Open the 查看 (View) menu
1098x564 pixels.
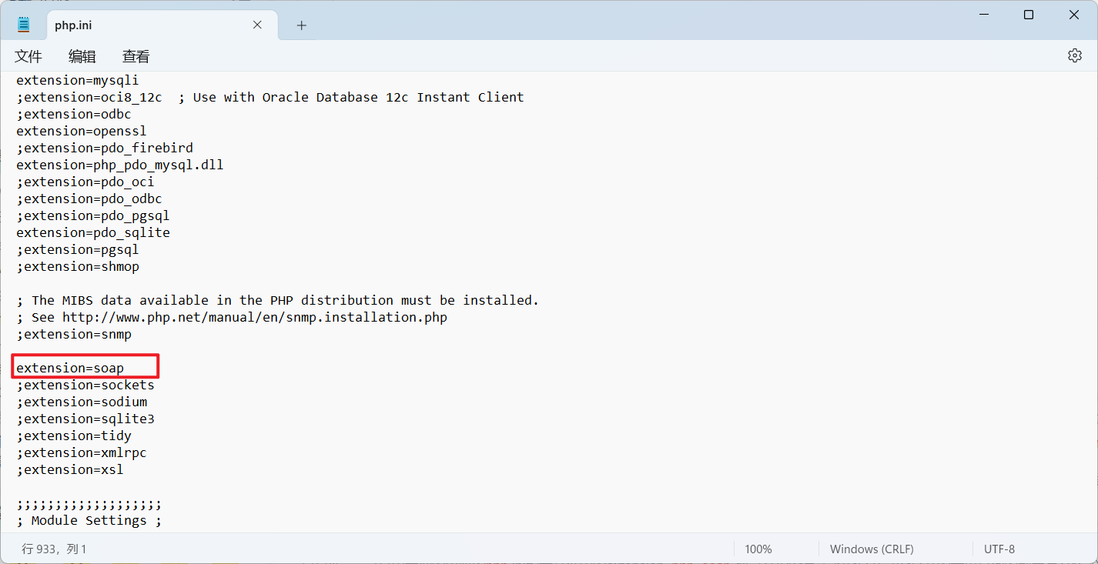point(136,56)
